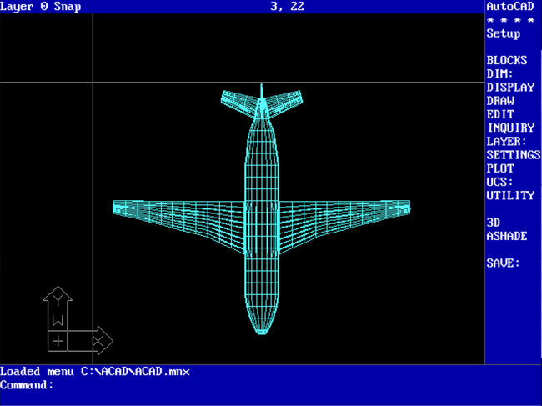542x406 pixels.
Task: Select the INQUIRY menu entry
Action: pyautogui.click(x=510, y=128)
